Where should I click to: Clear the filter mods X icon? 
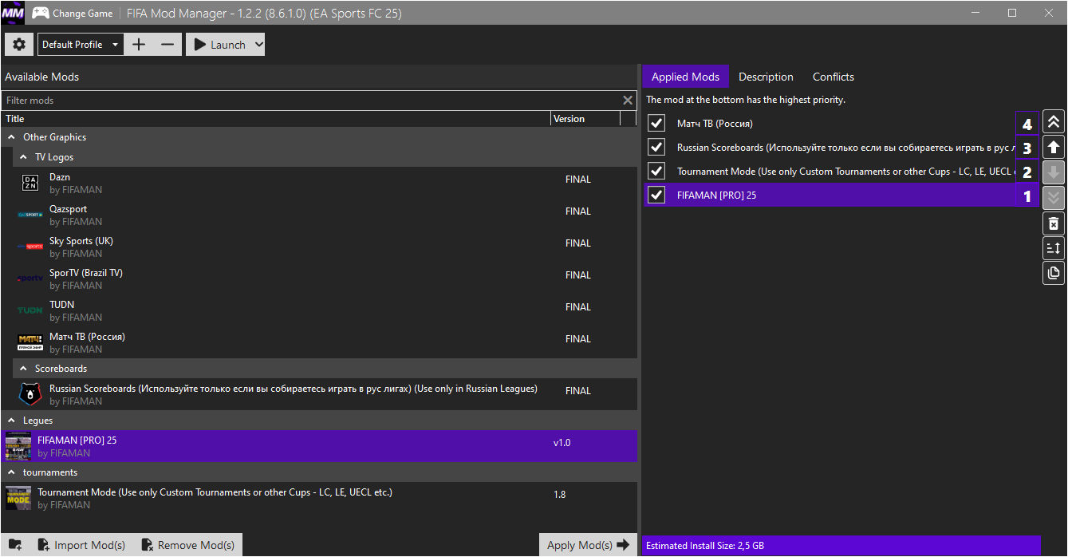click(628, 101)
